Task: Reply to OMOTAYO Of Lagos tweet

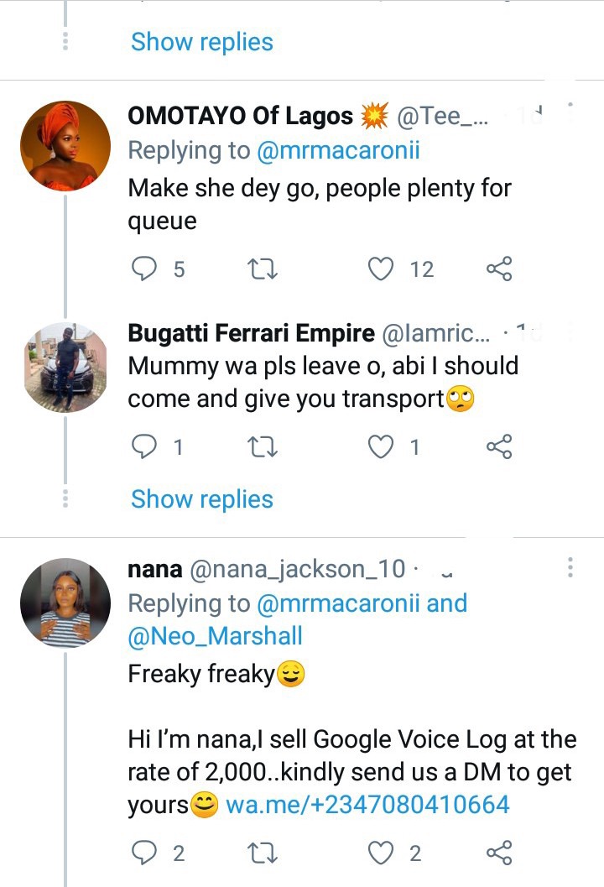Action: [143, 269]
